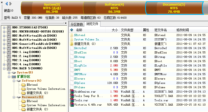The width and height of the screenshot is (208, 112).
Task: Click Documents(5) partition icon in tree
Action: [x=19, y=97]
